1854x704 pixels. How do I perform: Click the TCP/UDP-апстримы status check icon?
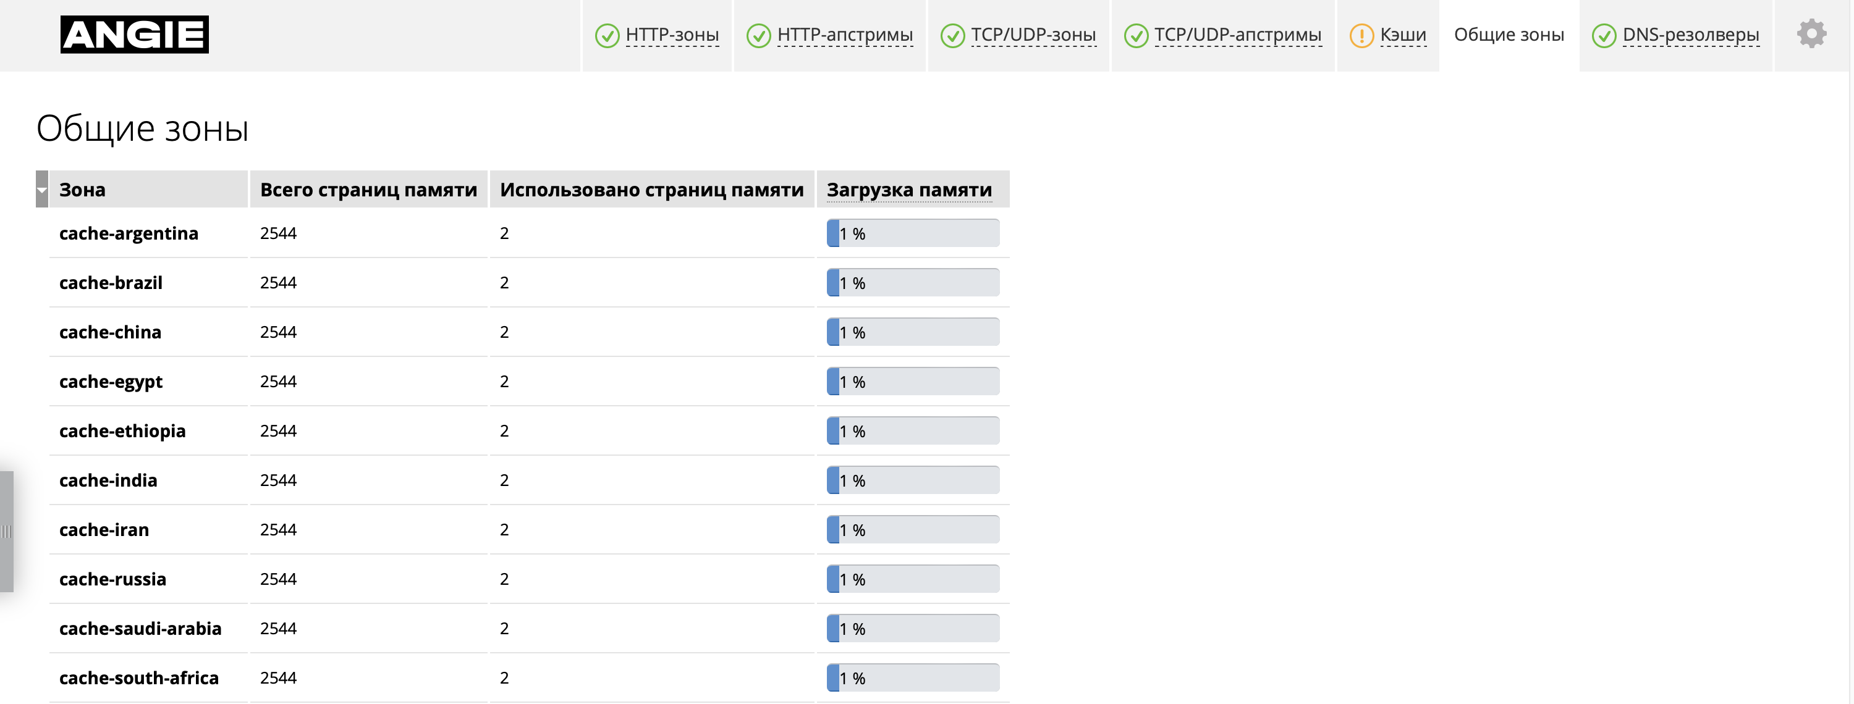point(1136,35)
